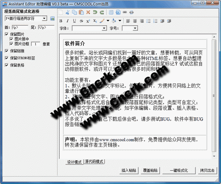The image size is (221, 184).
Task: Toggle the 保留图片 checkbox
Action: [x=7, y=34]
